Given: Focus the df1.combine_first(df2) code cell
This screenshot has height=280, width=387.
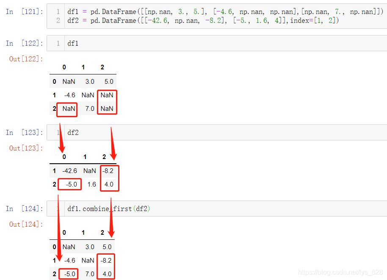Looking at the screenshot, I should coord(217,209).
